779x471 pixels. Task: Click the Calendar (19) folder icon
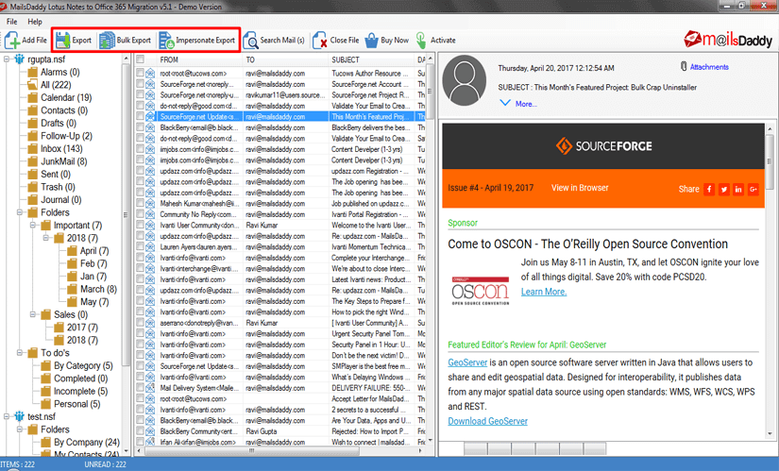[x=33, y=97]
